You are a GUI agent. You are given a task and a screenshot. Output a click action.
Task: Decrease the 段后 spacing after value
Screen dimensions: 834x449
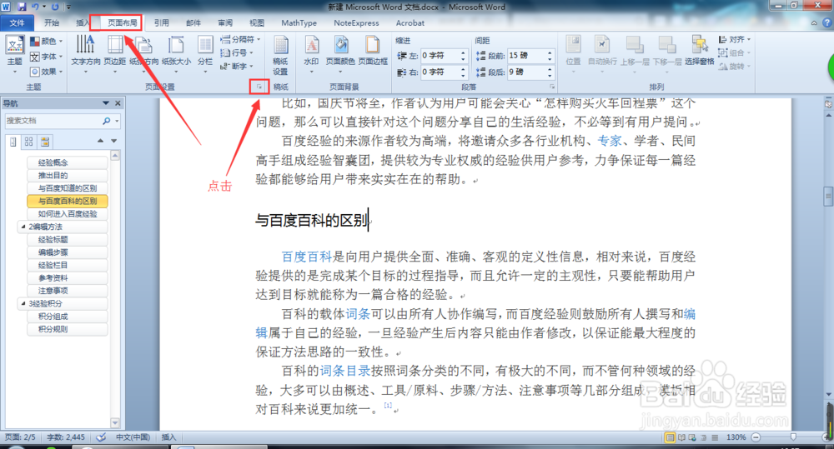coord(550,75)
